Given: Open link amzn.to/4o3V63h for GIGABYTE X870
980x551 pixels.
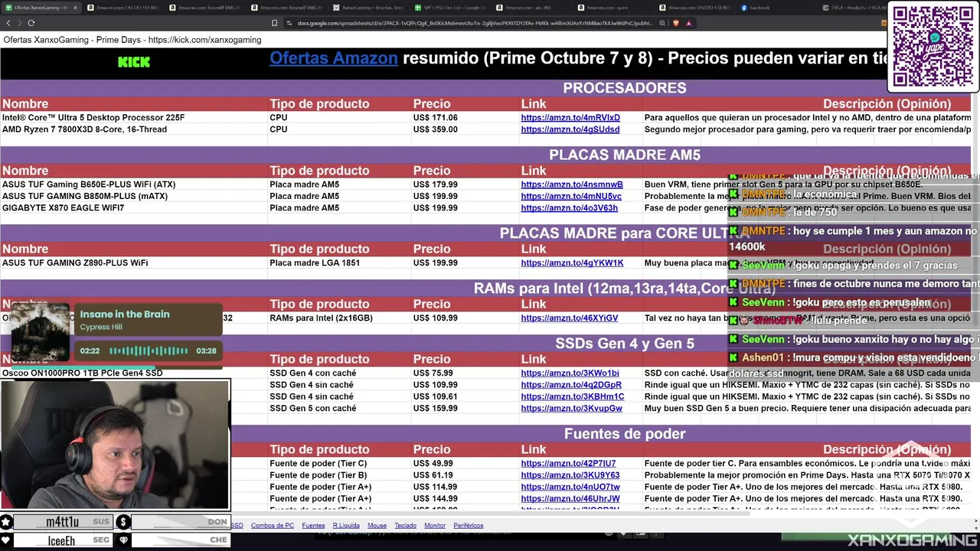Looking at the screenshot, I should [x=570, y=208].
